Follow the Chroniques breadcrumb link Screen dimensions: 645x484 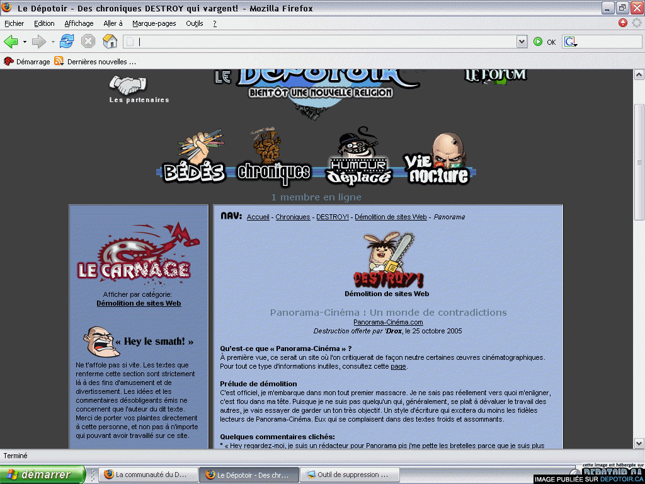[293, 217]
